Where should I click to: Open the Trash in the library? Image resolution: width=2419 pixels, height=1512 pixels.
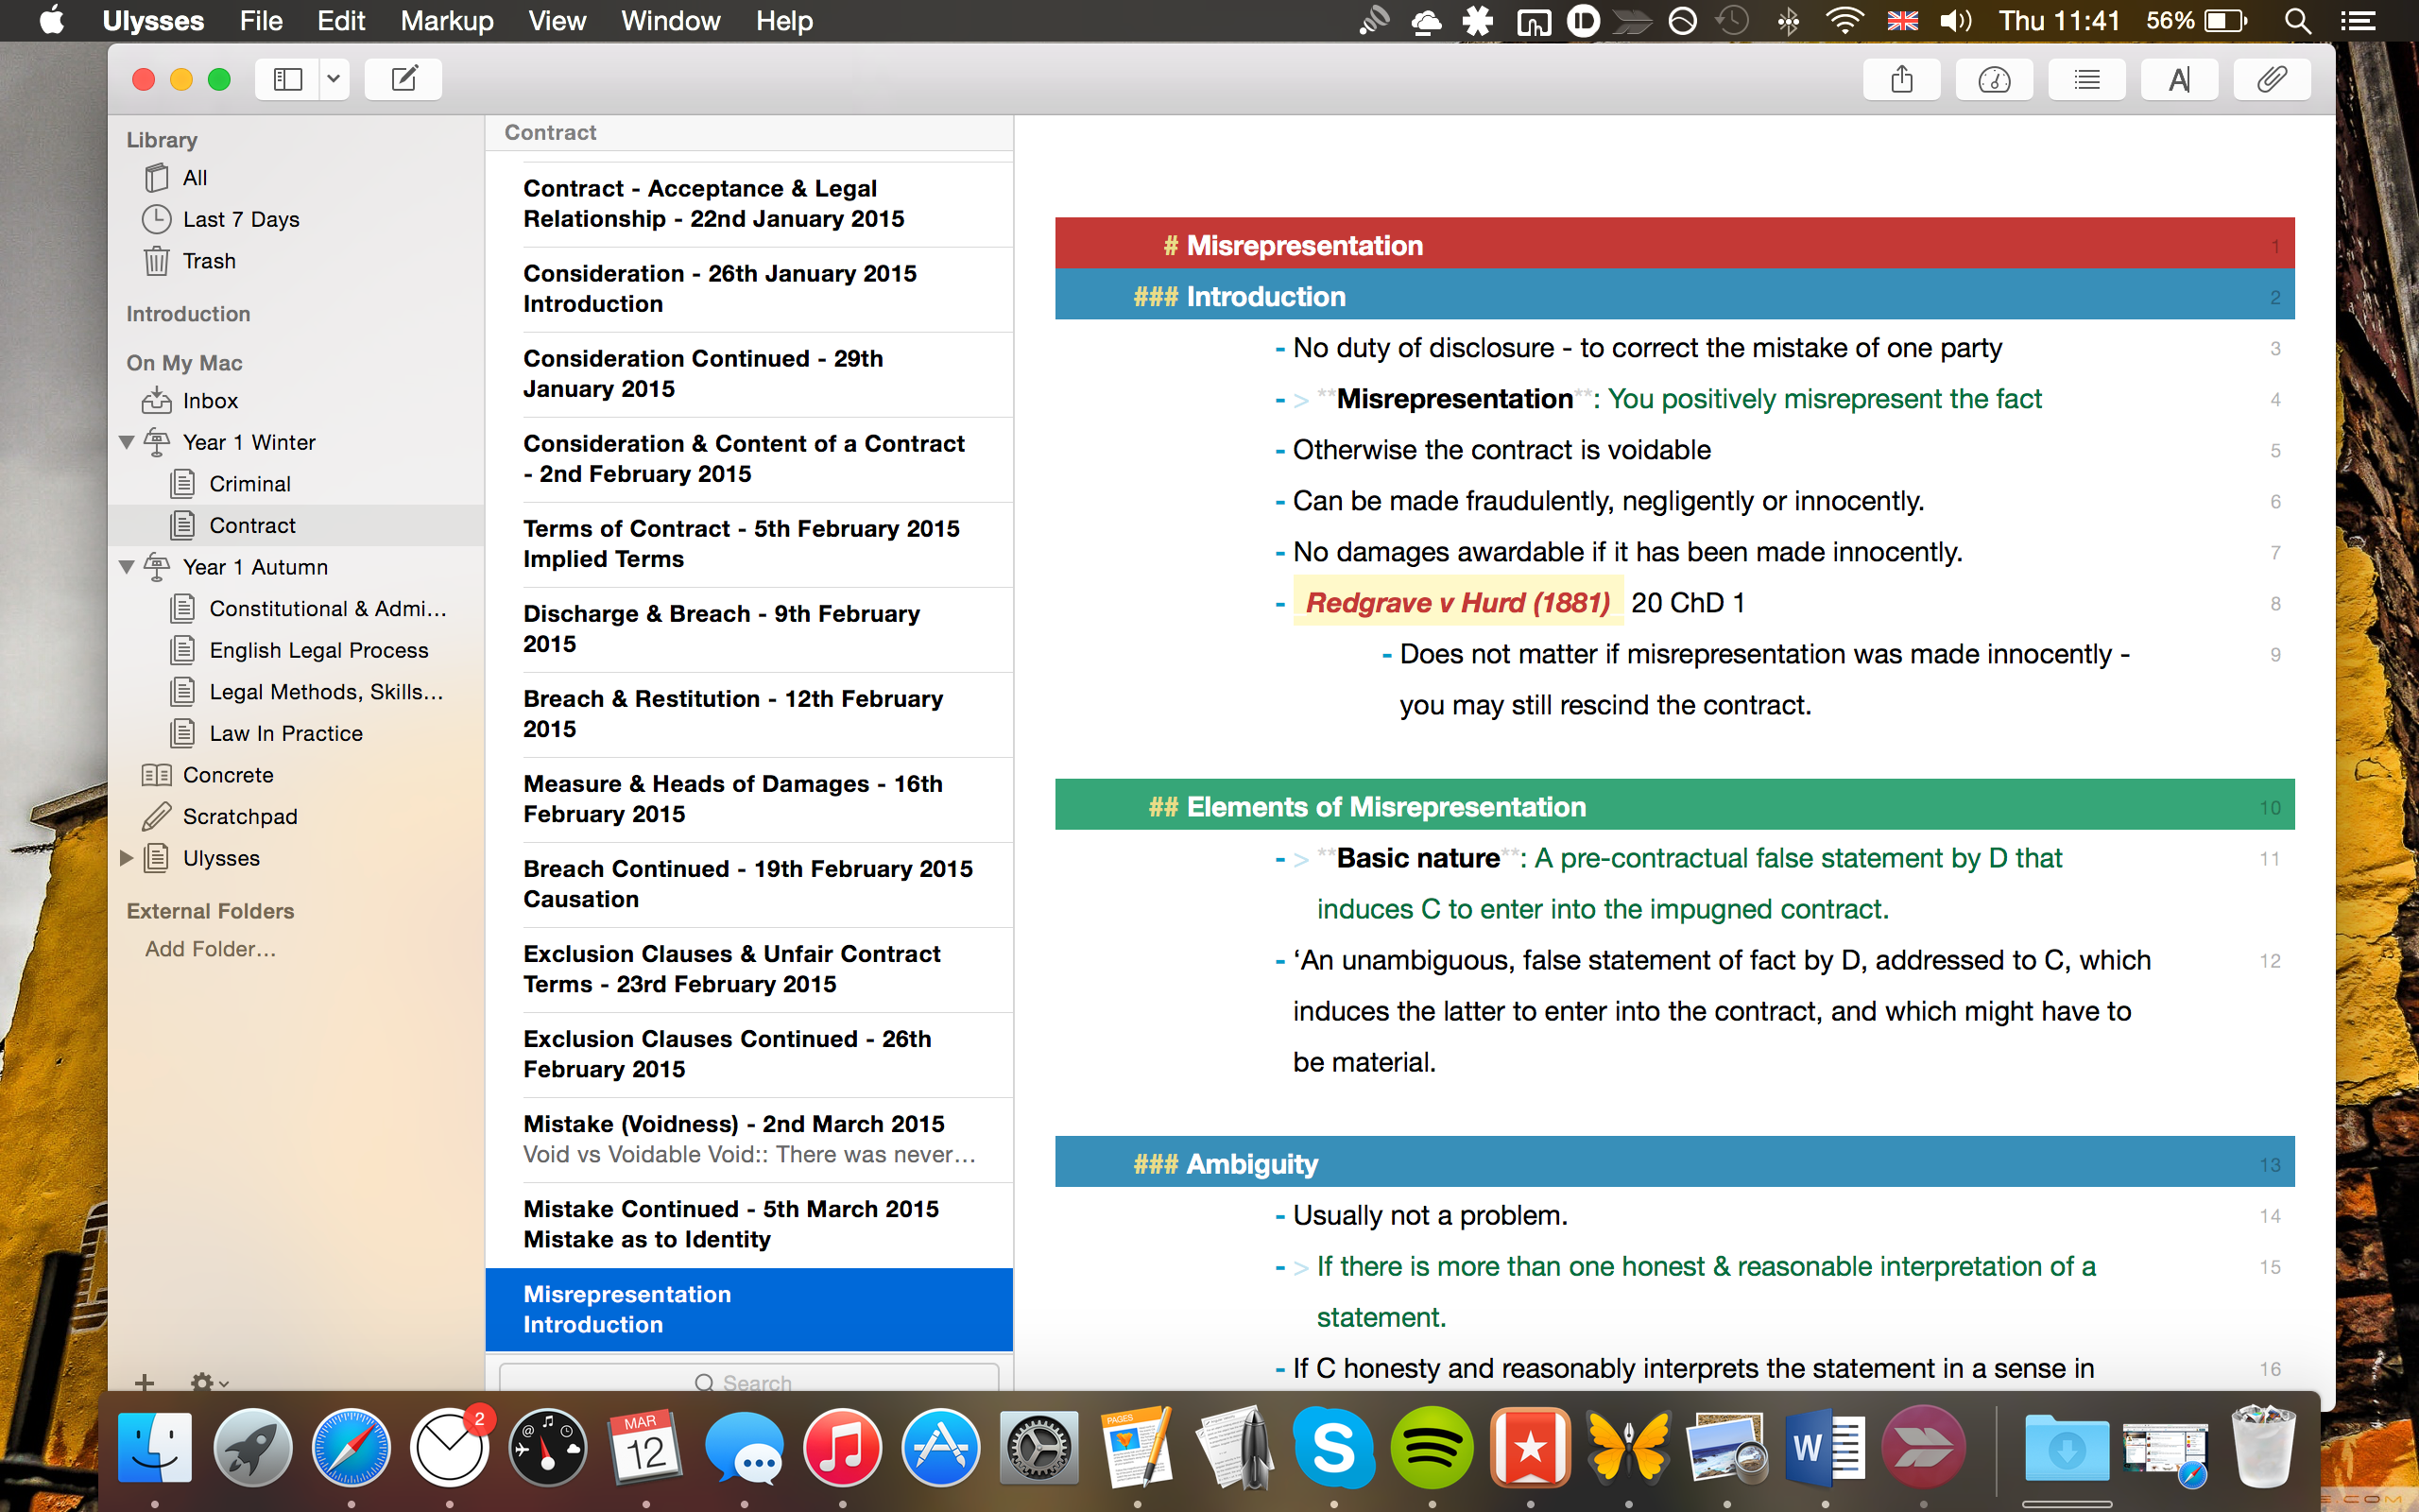point(209,261)
